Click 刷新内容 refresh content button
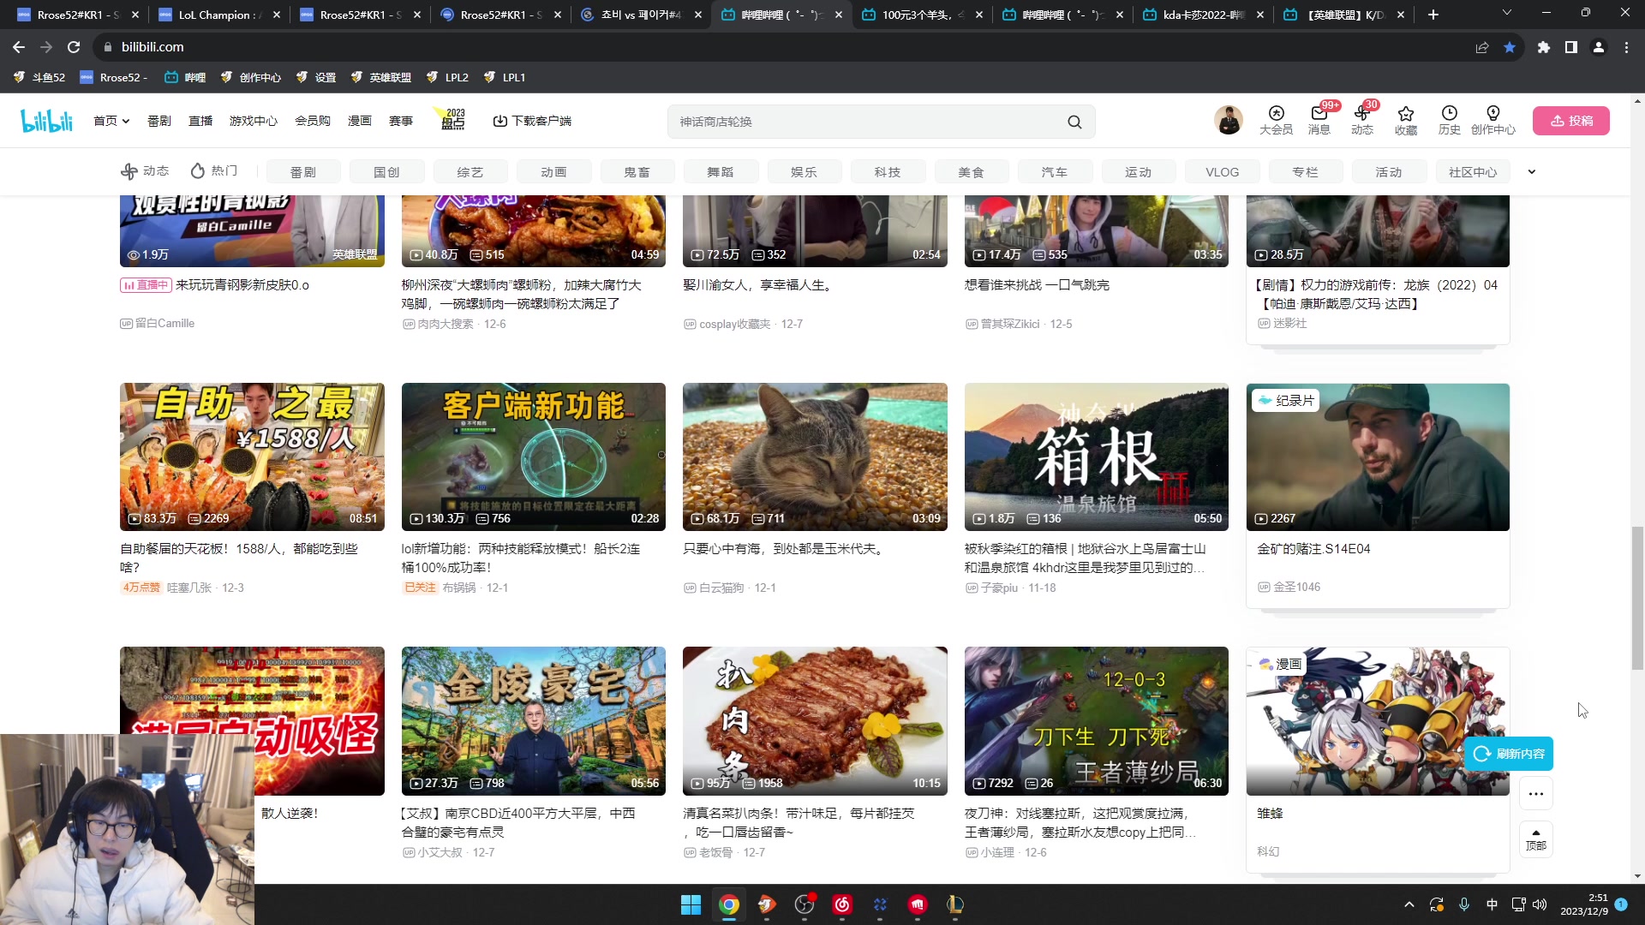 [x=1509, y=754]
